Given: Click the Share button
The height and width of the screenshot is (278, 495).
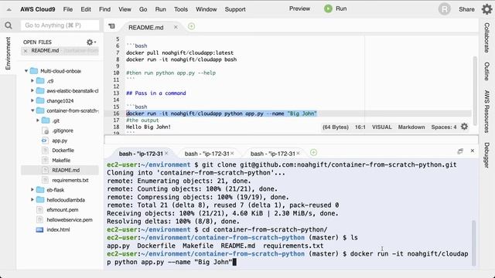Looking at the screenshot, I should (466, 9).
